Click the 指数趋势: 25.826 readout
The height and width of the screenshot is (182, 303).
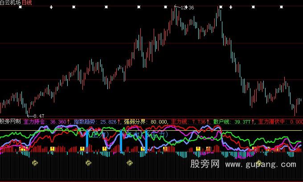click(97, 122)
